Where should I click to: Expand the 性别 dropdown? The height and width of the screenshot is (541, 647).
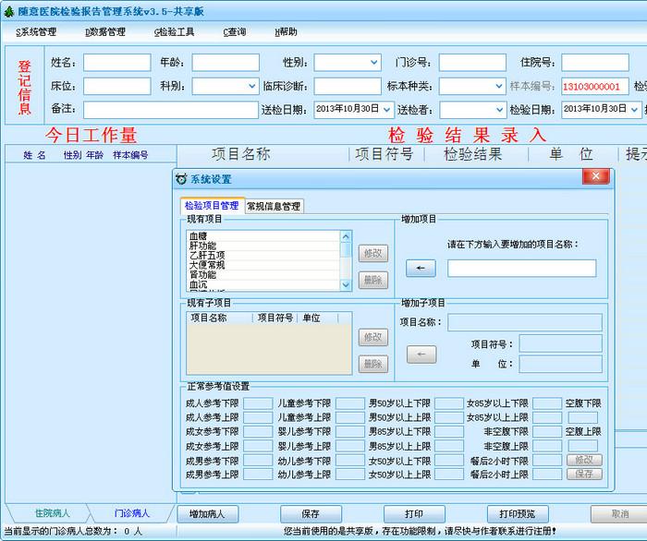click(373, 63)
